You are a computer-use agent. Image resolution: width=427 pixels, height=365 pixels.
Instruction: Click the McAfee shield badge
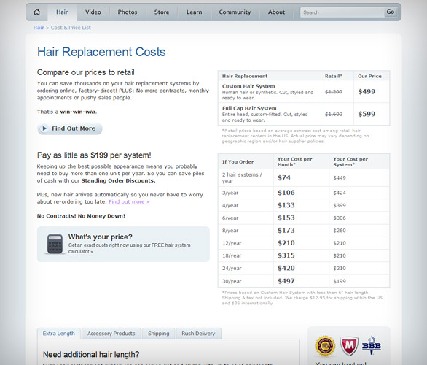click(x=349, y=346)
